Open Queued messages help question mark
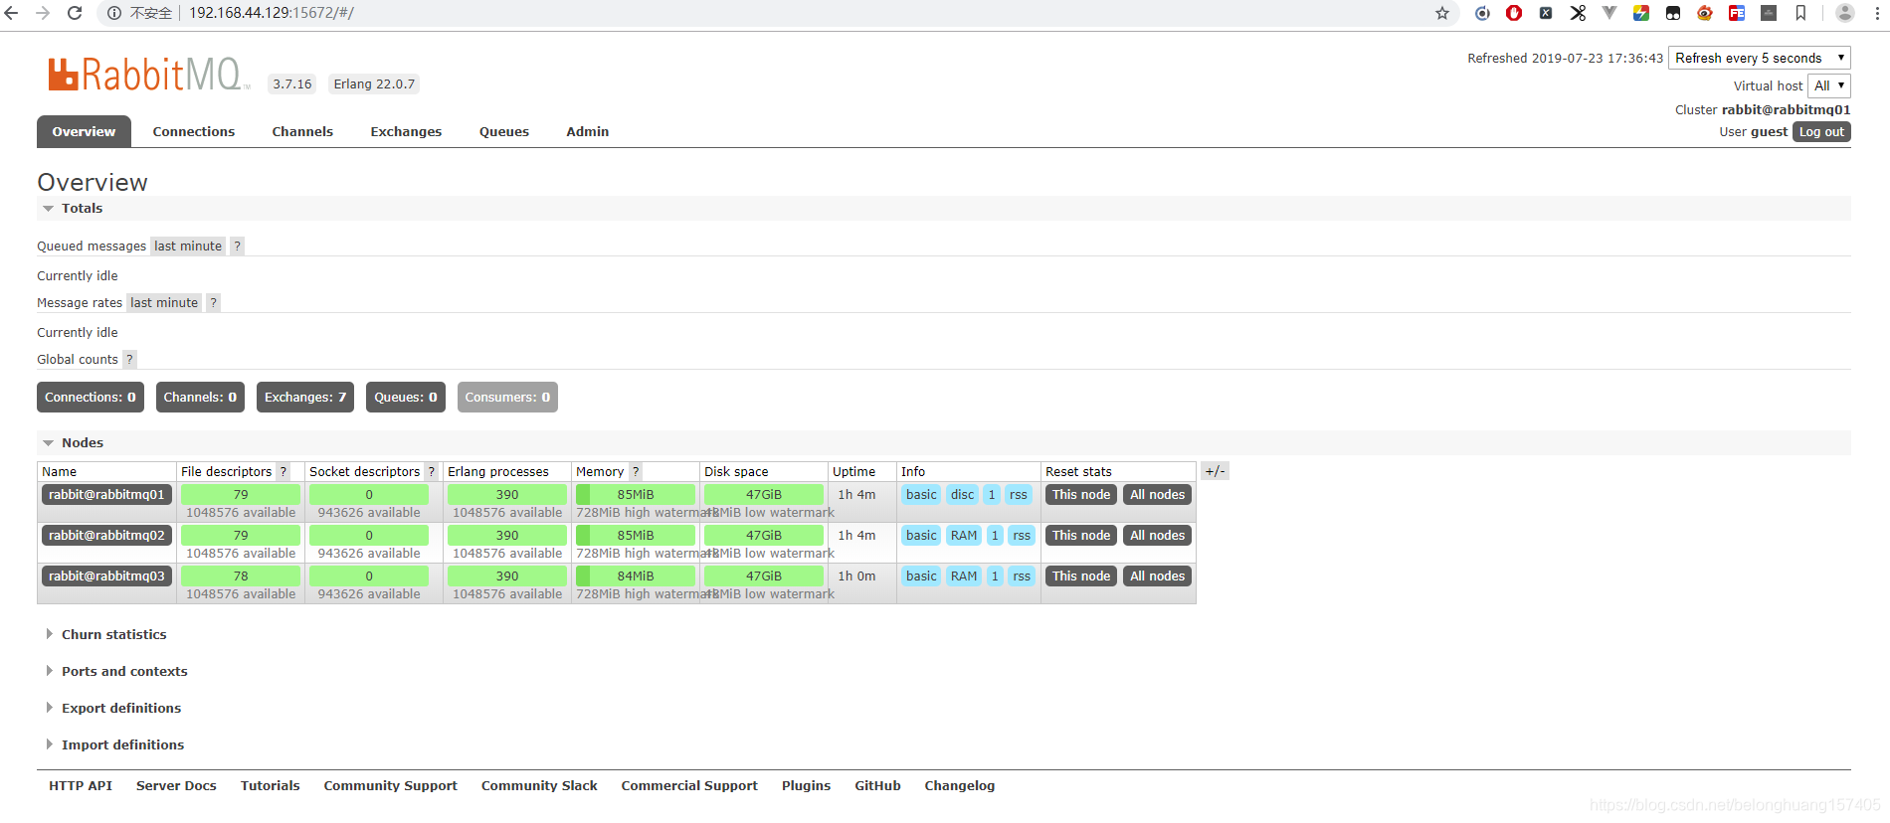The width and height of the screenshot is (1890, 823). 237,247
